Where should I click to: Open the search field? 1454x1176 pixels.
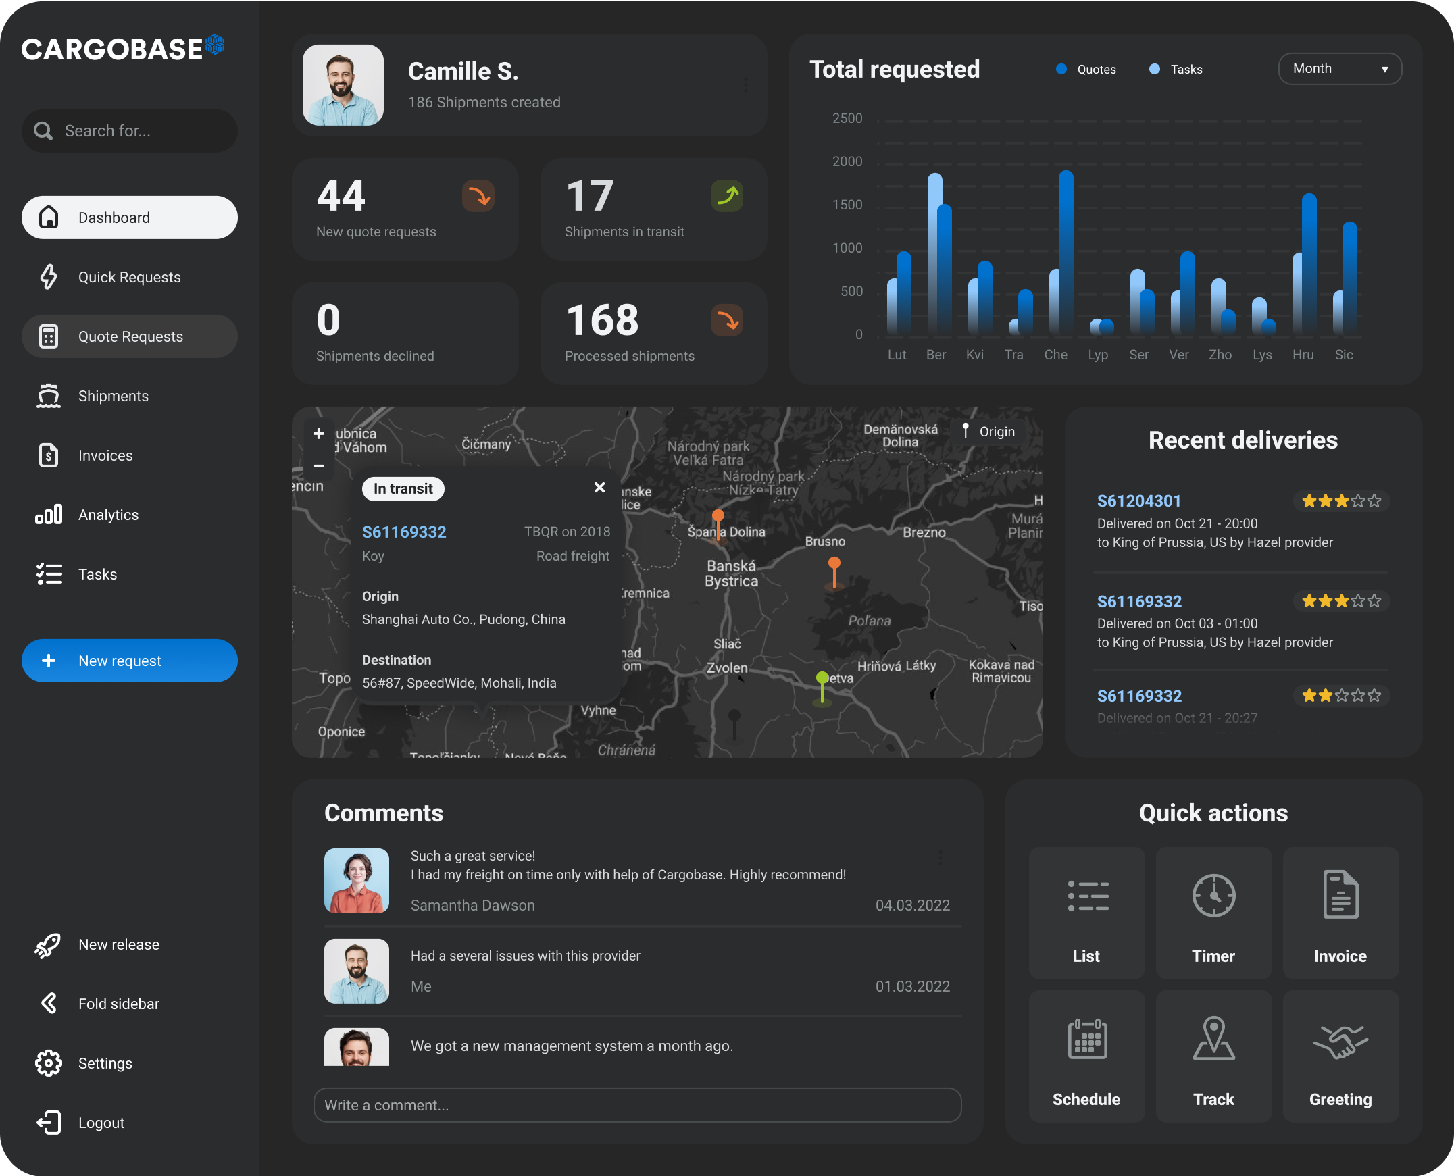[x=130, y=131]
